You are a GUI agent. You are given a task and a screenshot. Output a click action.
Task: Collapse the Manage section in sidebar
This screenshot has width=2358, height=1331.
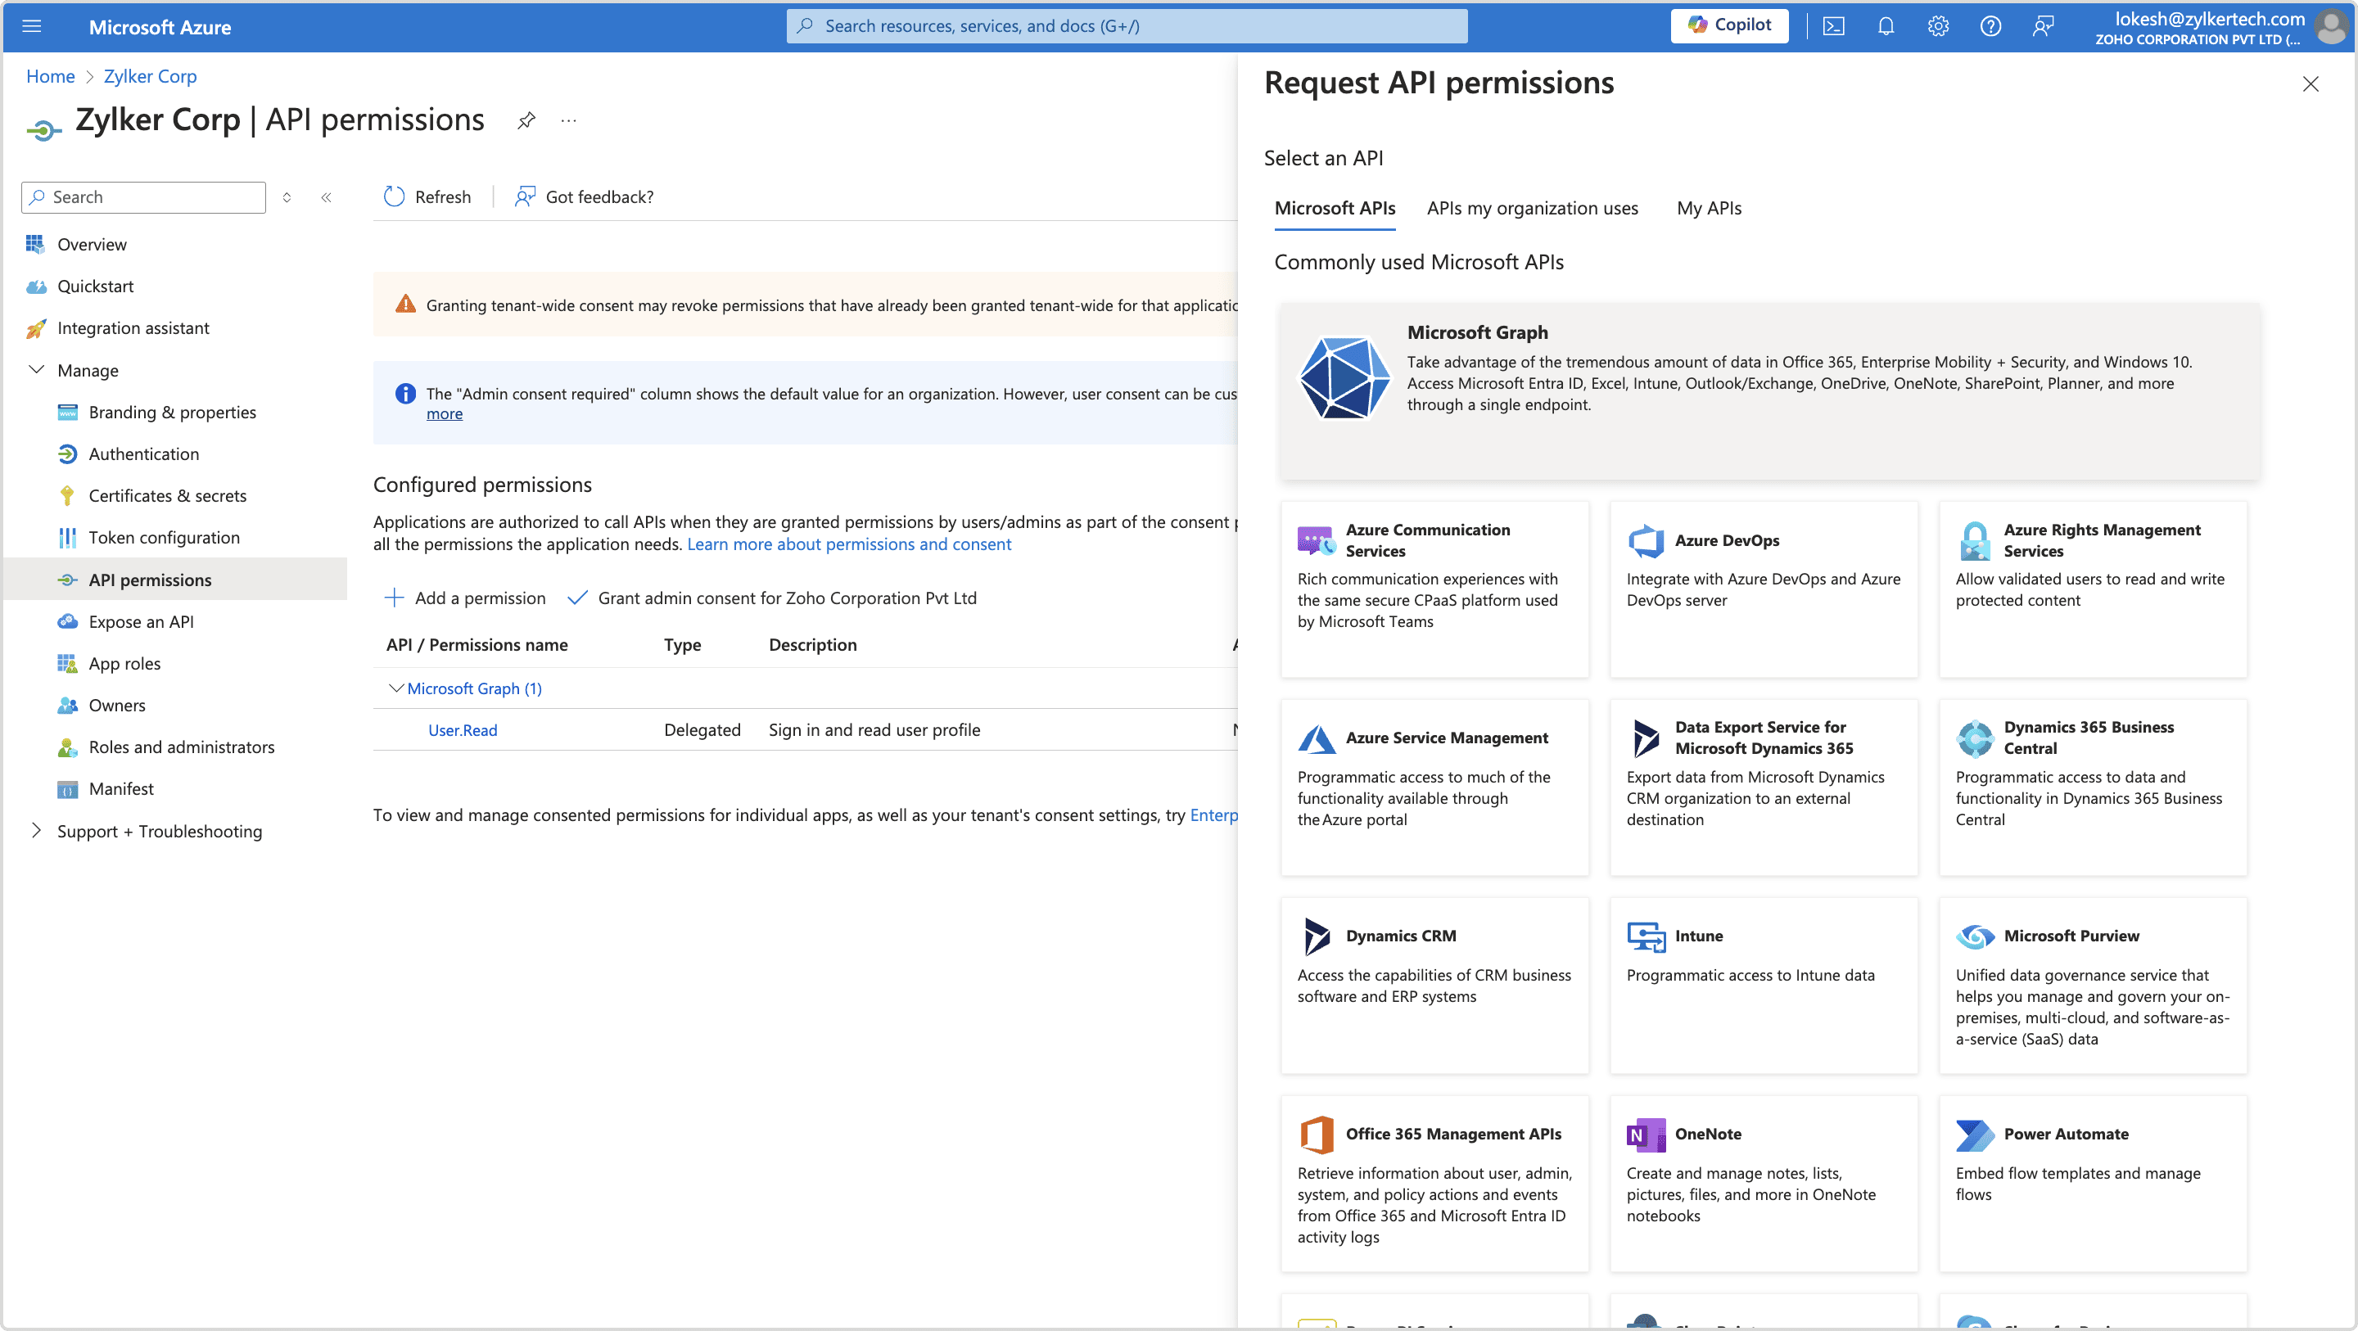pos(37,370)
